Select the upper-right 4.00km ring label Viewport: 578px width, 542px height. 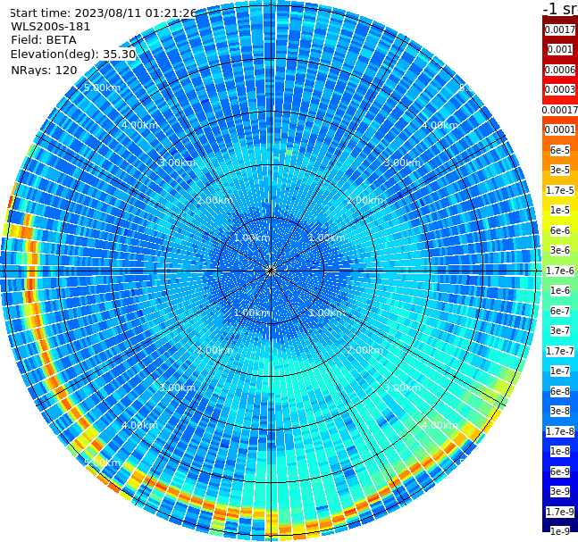point(440,125)
